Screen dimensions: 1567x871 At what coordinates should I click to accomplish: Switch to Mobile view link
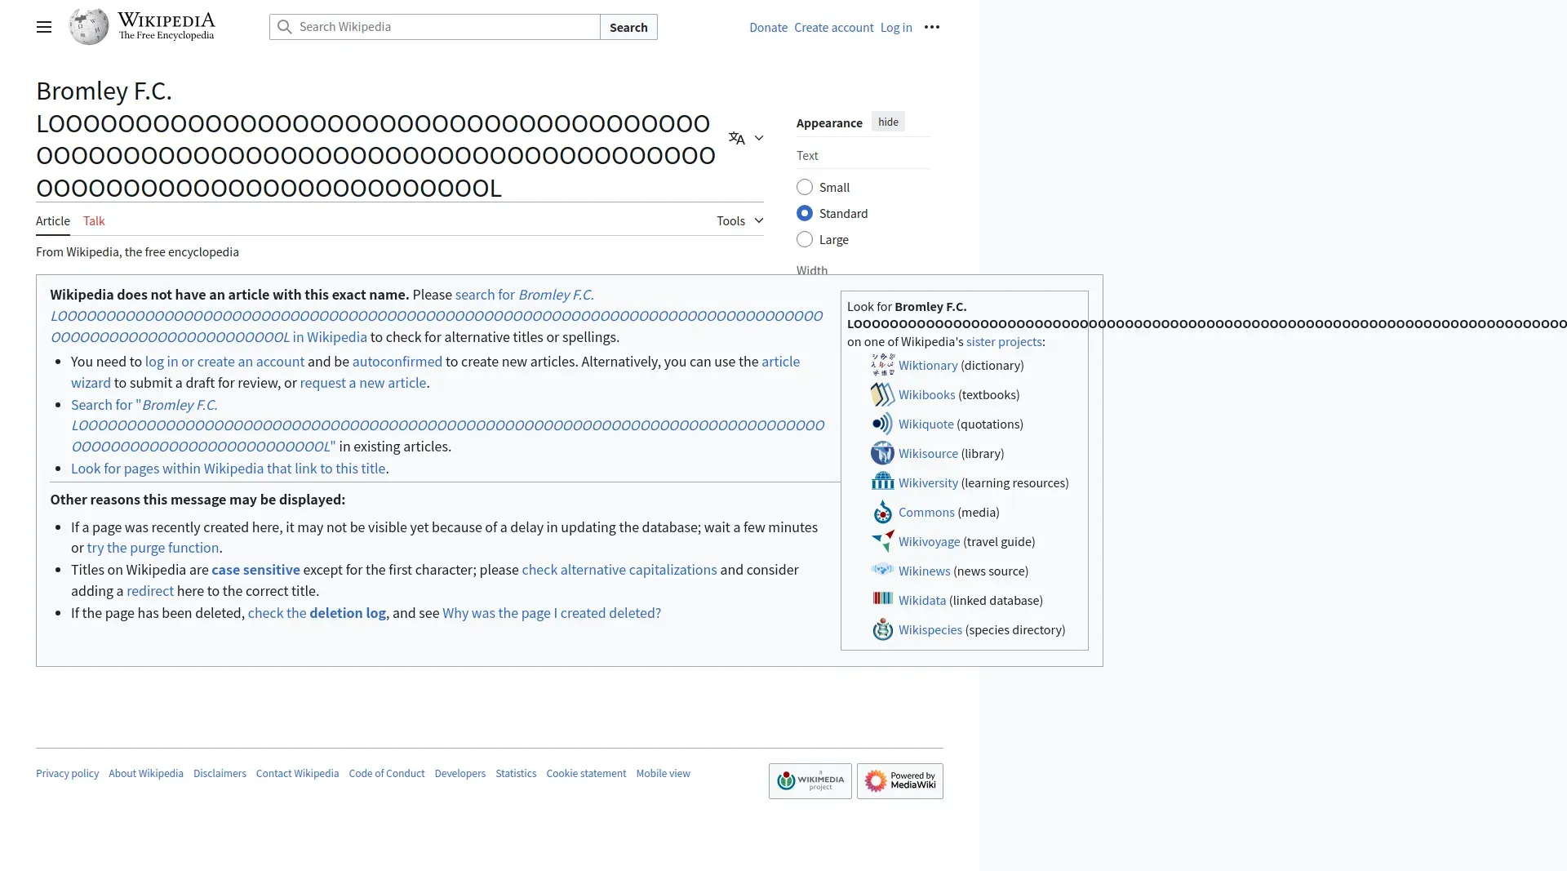click(663, 773)
